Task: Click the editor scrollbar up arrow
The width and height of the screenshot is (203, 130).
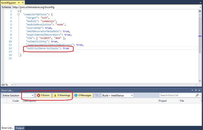Action: point(200,15)
